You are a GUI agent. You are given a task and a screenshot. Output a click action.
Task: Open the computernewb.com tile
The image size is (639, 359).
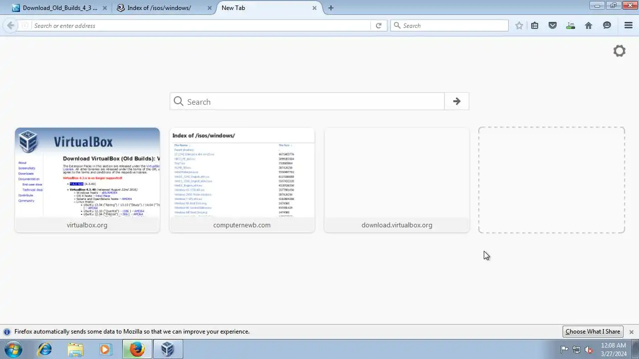coord(242,180)
